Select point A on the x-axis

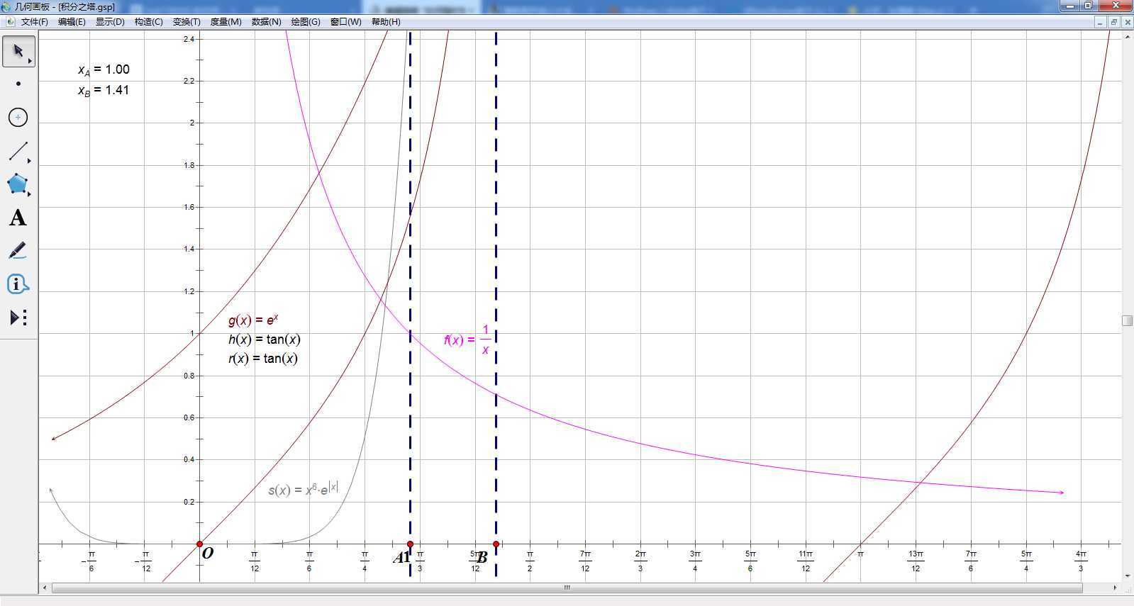point(410,544)
